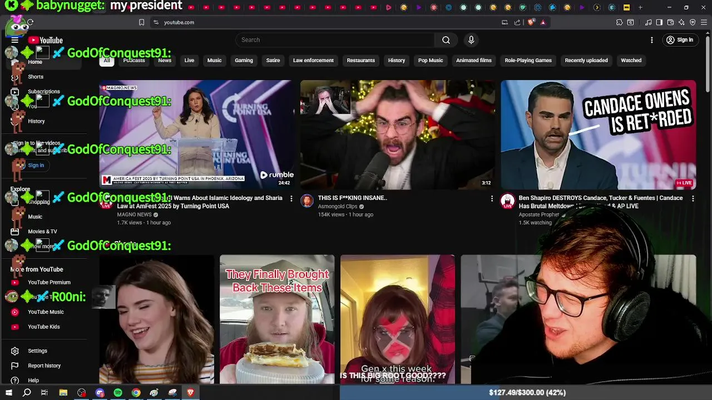712x400 pixels.
Task: Click the share icon in the address bar
Action: [517, 22]
